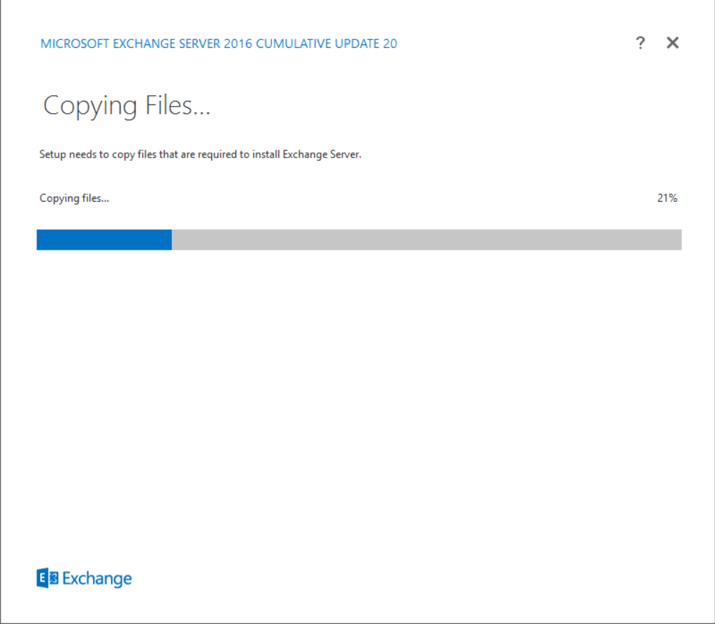Viewport: 715px width, 624px height.
Task: Click the small "Copying files..." status label
Action: (74, 198)
